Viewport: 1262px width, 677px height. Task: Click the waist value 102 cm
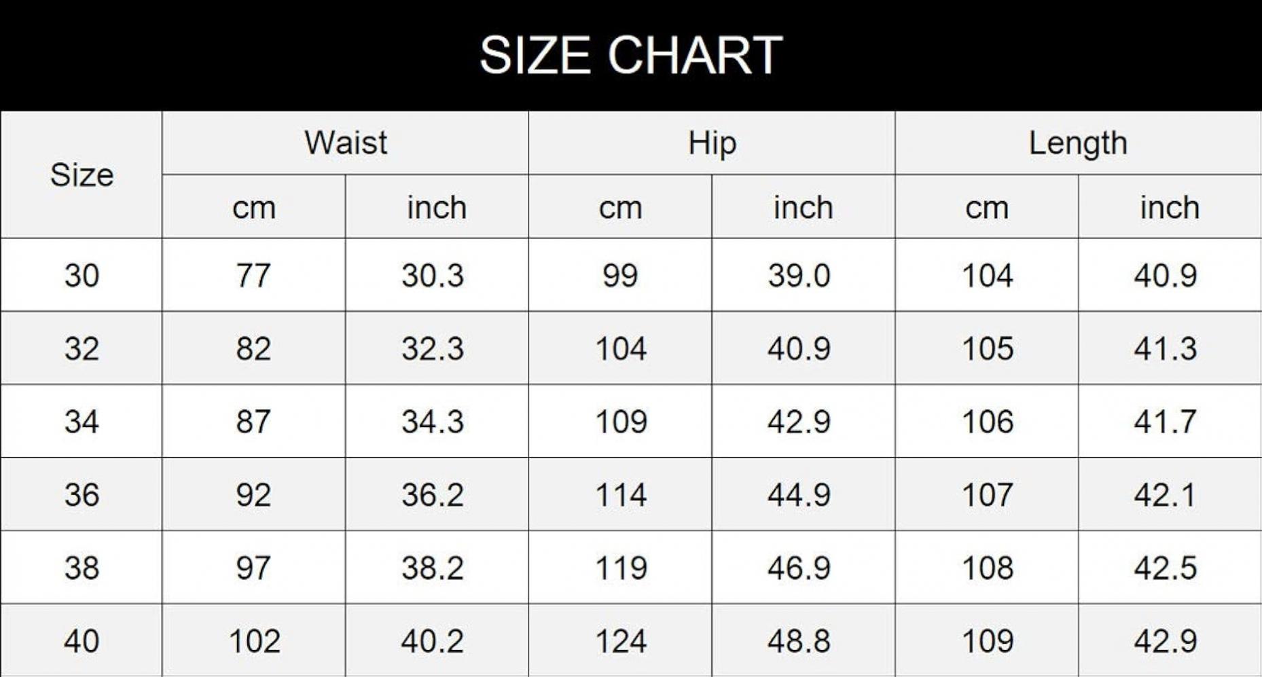[x=255, y=641]
